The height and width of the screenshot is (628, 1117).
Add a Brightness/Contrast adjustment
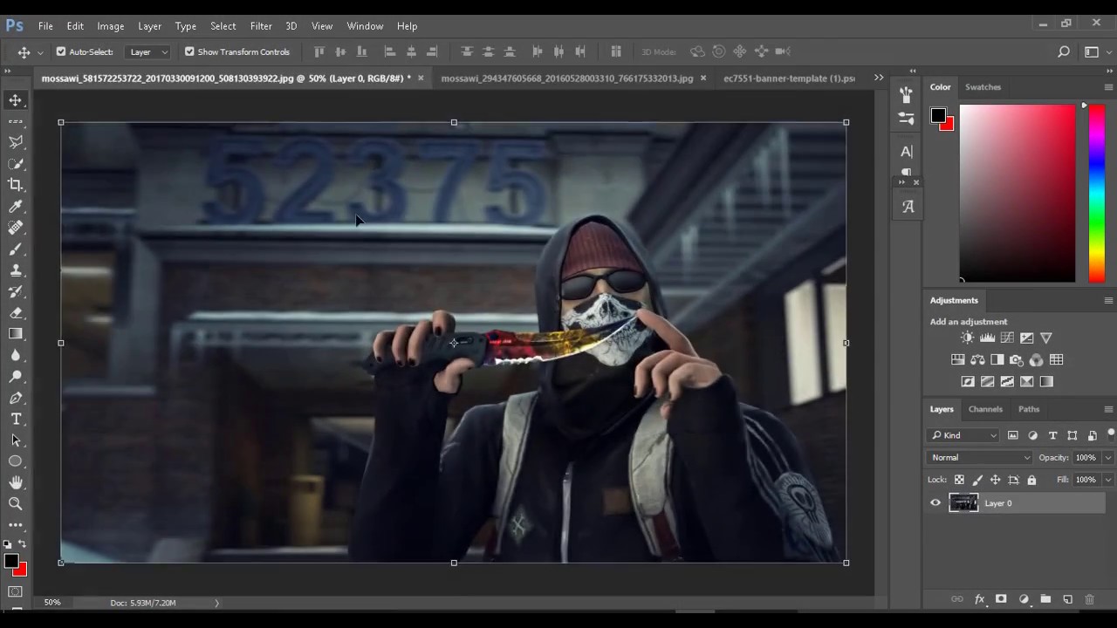click(967, 338)
